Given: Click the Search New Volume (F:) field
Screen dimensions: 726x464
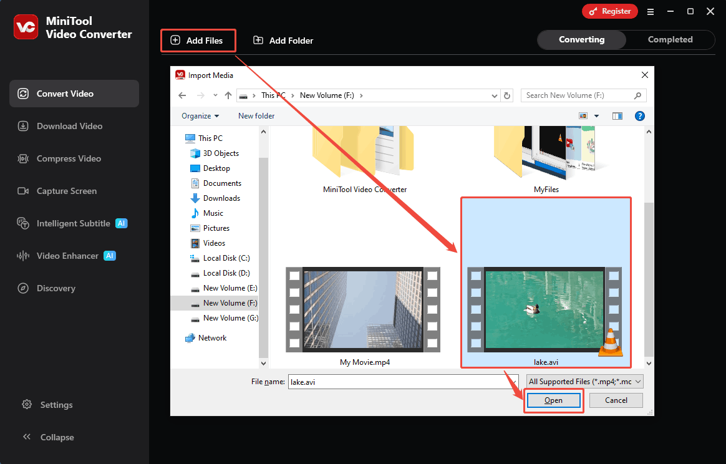Looking at the screenshot, I should [x=583, y=95].
